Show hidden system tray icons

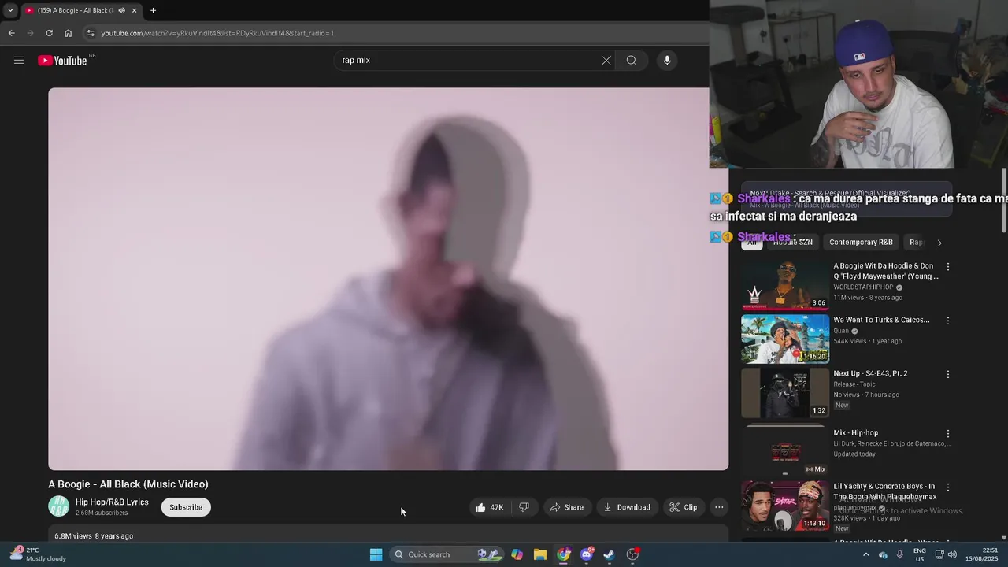(x=866, y=554)
